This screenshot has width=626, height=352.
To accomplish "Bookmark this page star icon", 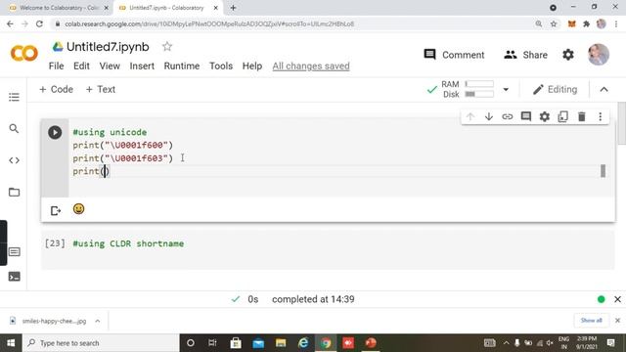I will [x=554, y=23].
